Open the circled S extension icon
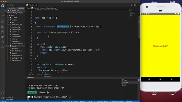This screenshot has width=182, height=102. 3,31
